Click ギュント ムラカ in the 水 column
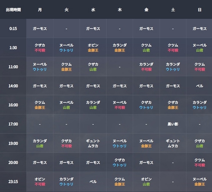This screenshot has width=212, height=192. coord(93,143)
